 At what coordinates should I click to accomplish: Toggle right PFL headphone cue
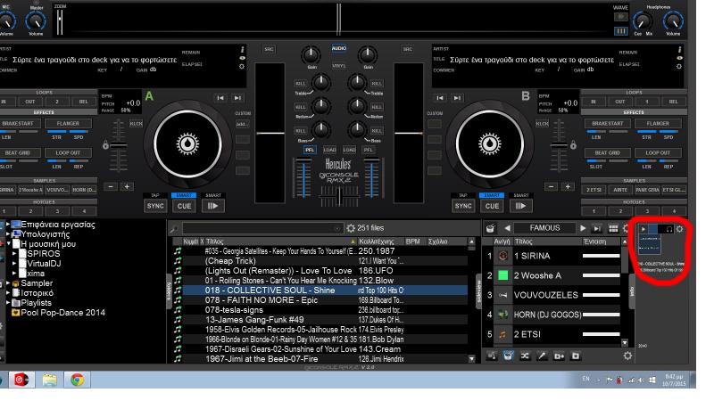tap(368, 150)
